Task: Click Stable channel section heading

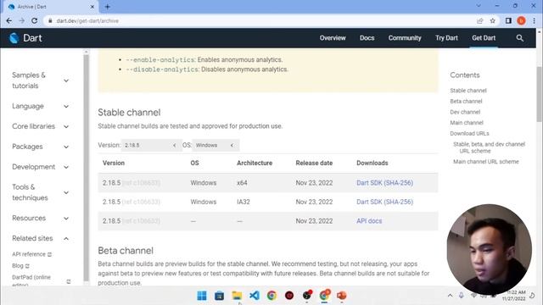Action: point(129,113)
